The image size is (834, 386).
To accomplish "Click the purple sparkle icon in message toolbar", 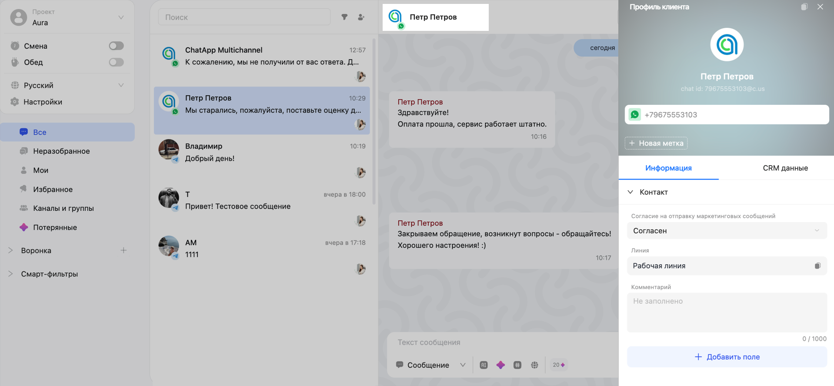I will click(x=500, y=365).
